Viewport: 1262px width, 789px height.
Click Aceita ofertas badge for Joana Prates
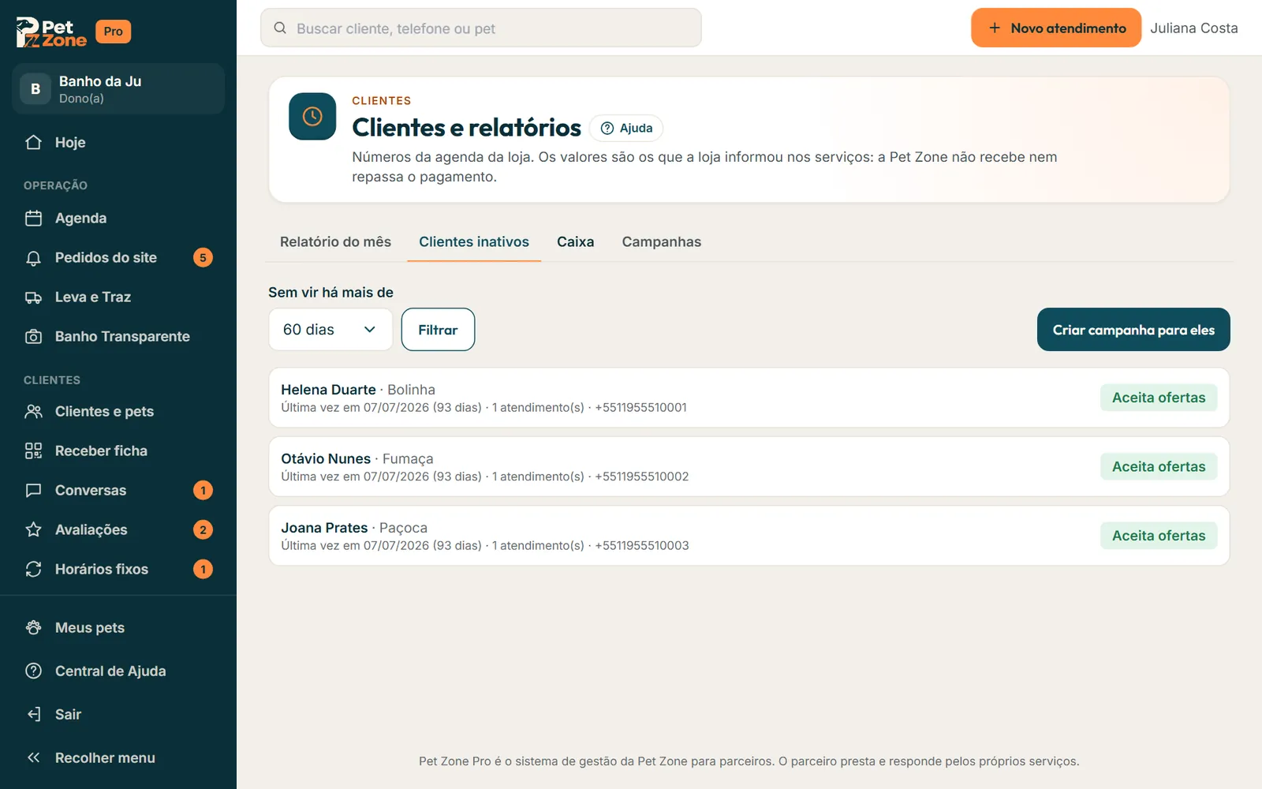1159,535
